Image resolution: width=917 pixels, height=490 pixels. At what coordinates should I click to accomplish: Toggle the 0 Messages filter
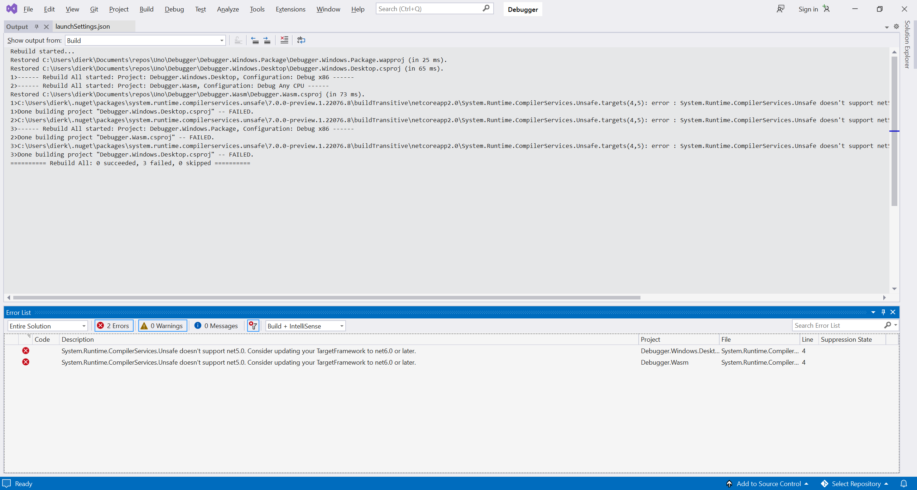216,326
